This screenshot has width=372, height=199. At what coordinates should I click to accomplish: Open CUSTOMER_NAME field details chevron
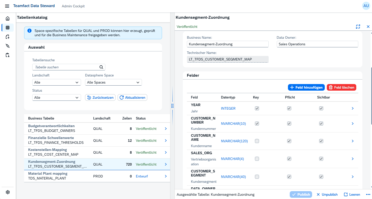click(x=352, y=141)
